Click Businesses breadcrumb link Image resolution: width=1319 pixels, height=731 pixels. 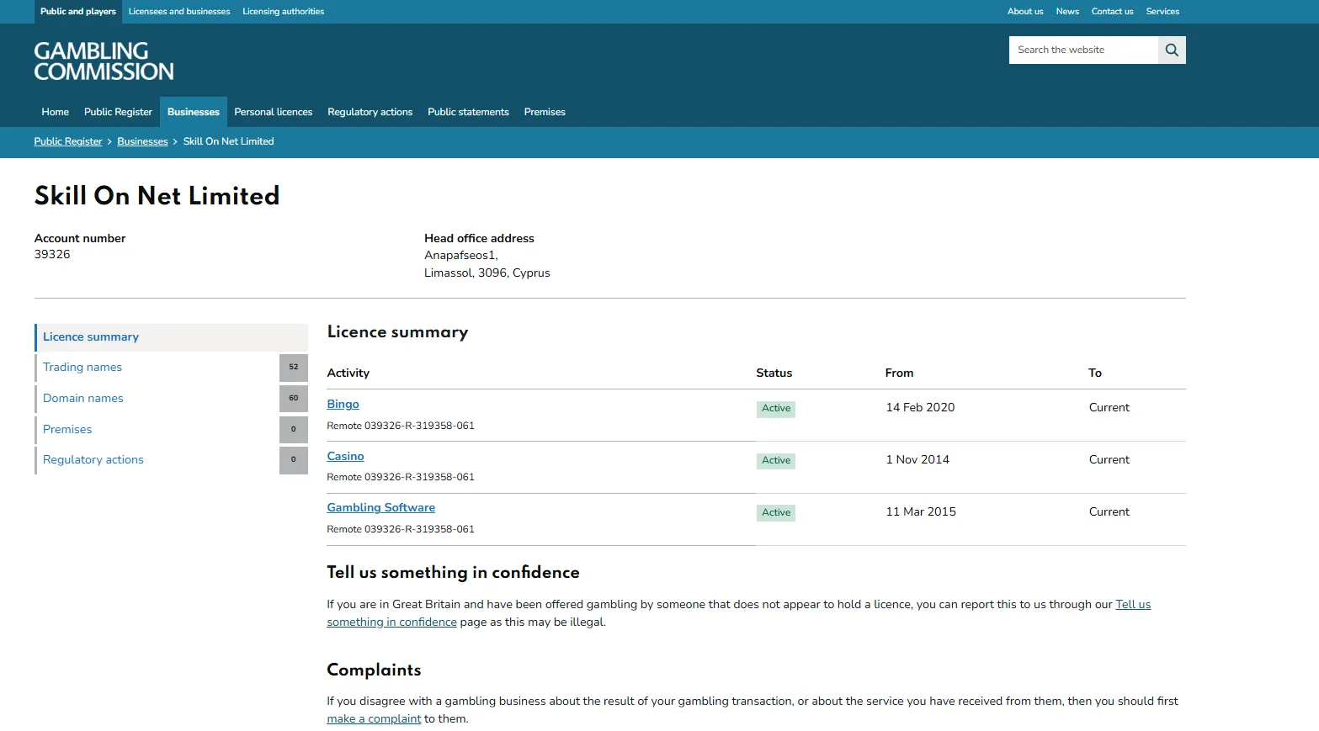click(x=142, y=141)
